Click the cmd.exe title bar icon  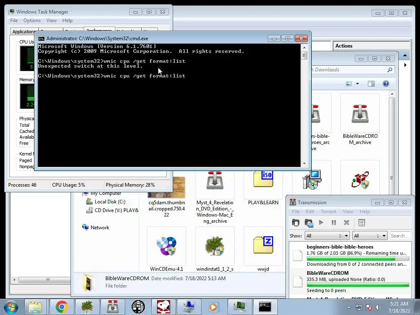pos(41,38)
